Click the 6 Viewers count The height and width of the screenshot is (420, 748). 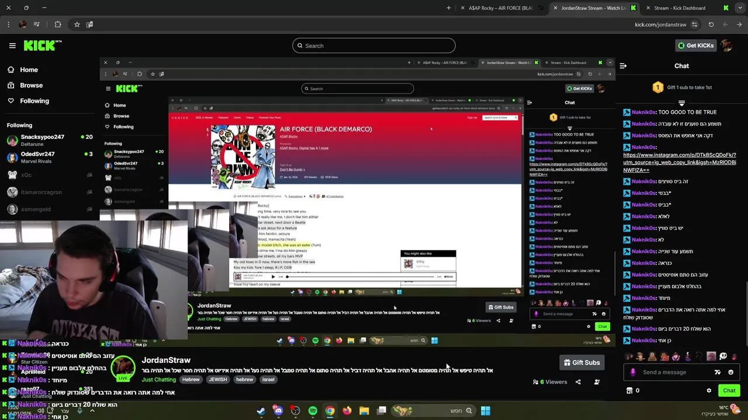(550, 382)
